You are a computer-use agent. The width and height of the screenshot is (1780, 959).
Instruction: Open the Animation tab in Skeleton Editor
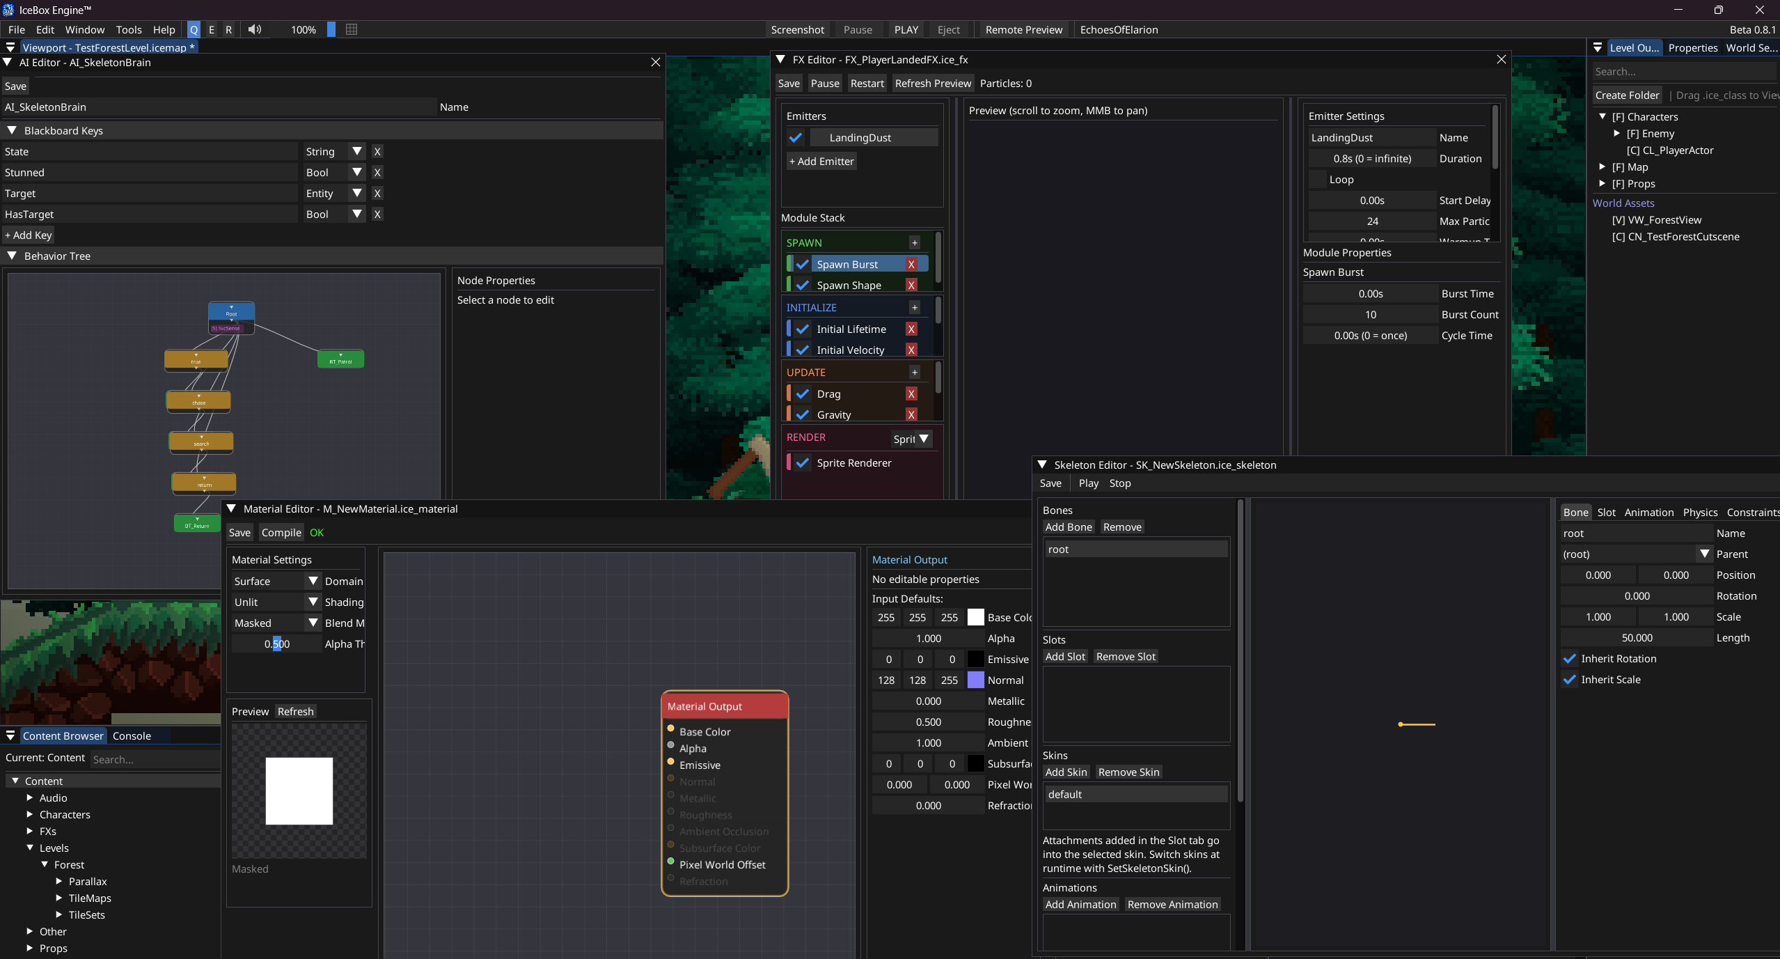pos(1648,513)
